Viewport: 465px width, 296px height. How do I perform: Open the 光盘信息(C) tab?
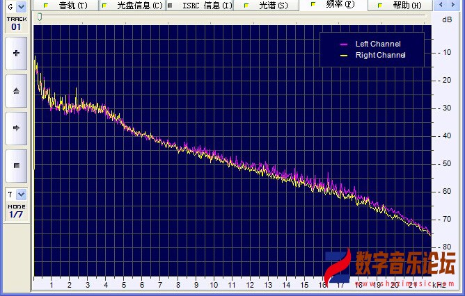pyautogui.click(x=132, y=6)
